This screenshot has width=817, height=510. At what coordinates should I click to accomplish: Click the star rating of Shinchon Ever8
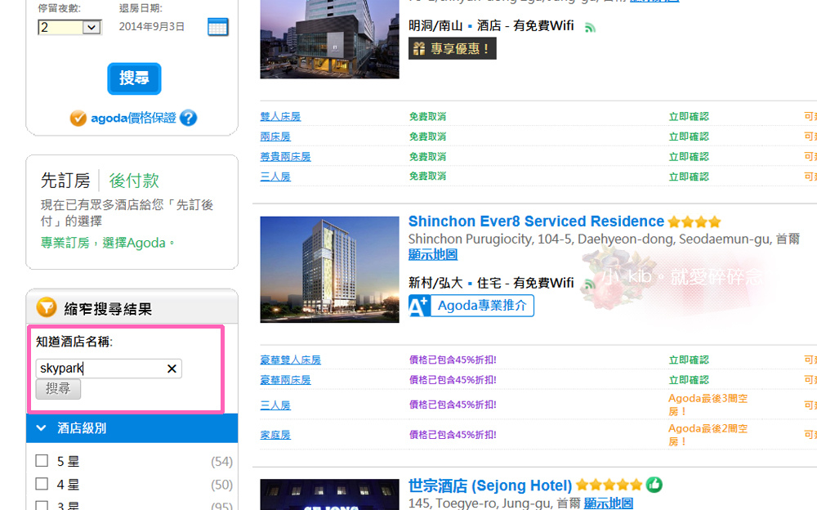[694, 222]
